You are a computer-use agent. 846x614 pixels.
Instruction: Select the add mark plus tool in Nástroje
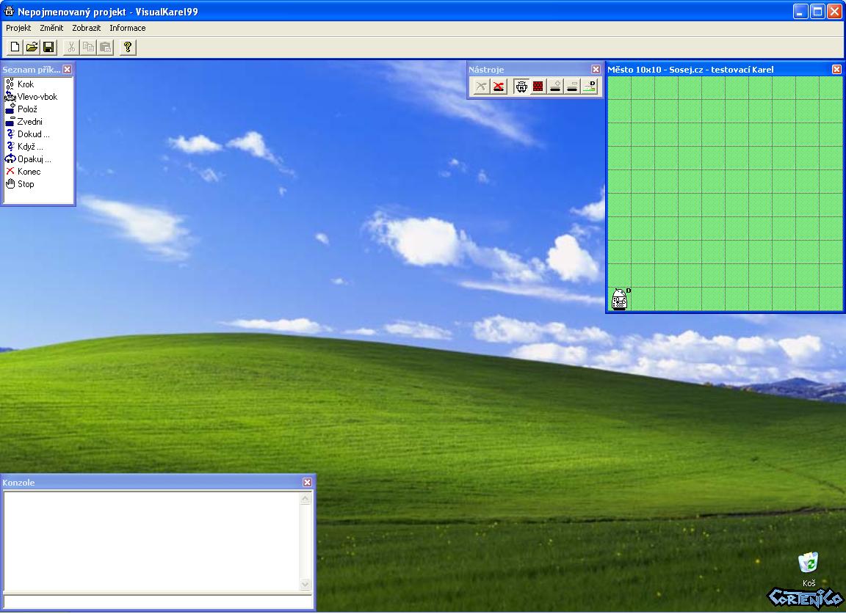[555, 87]
